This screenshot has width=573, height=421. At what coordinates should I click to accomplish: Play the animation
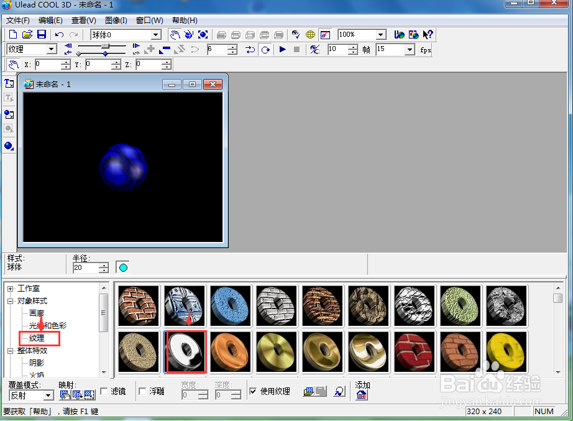(x=282, y=49)
